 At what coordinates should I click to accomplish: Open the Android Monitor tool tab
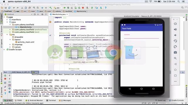34,100
